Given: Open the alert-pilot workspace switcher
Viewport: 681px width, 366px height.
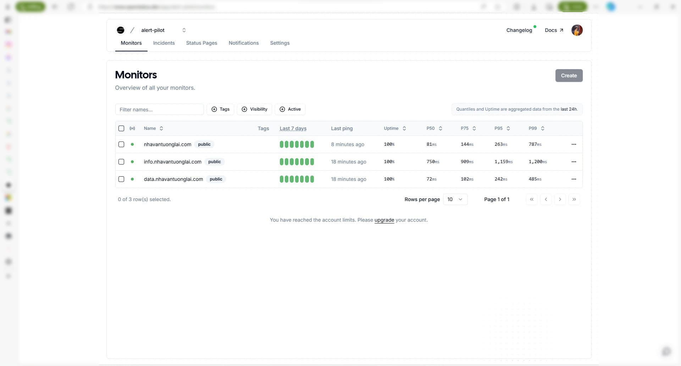Looking at the screenshot, I should pyautogui.click(x=164, y=30).
